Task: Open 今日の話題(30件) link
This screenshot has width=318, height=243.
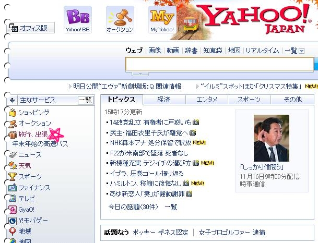Action: click(133, 207)
